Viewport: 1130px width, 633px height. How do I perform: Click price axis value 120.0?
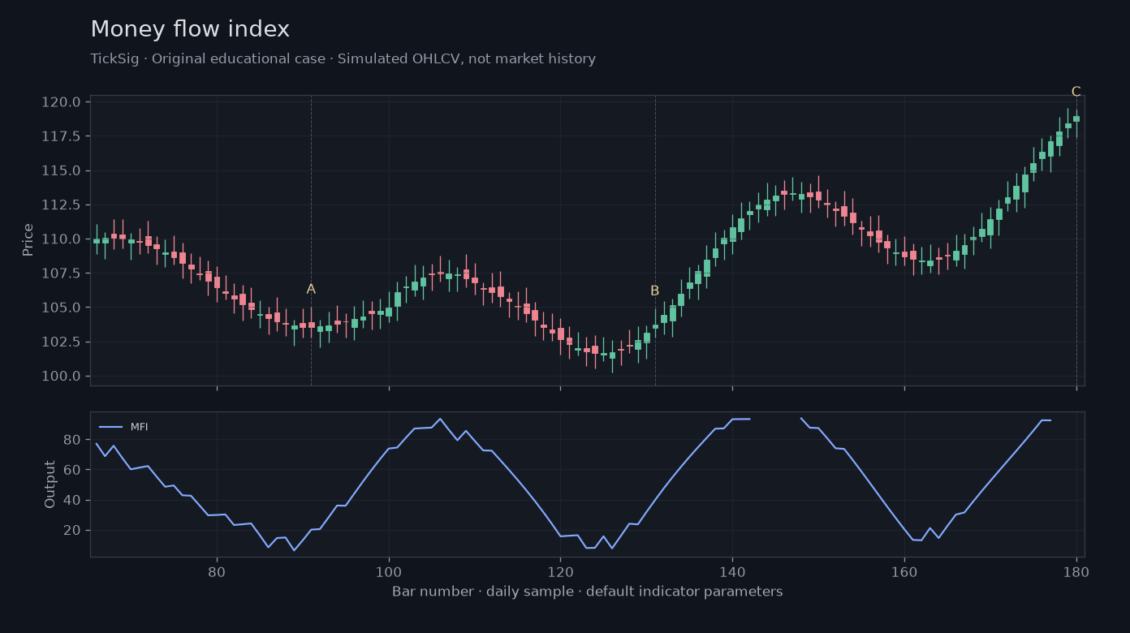[x=61, y=102]
